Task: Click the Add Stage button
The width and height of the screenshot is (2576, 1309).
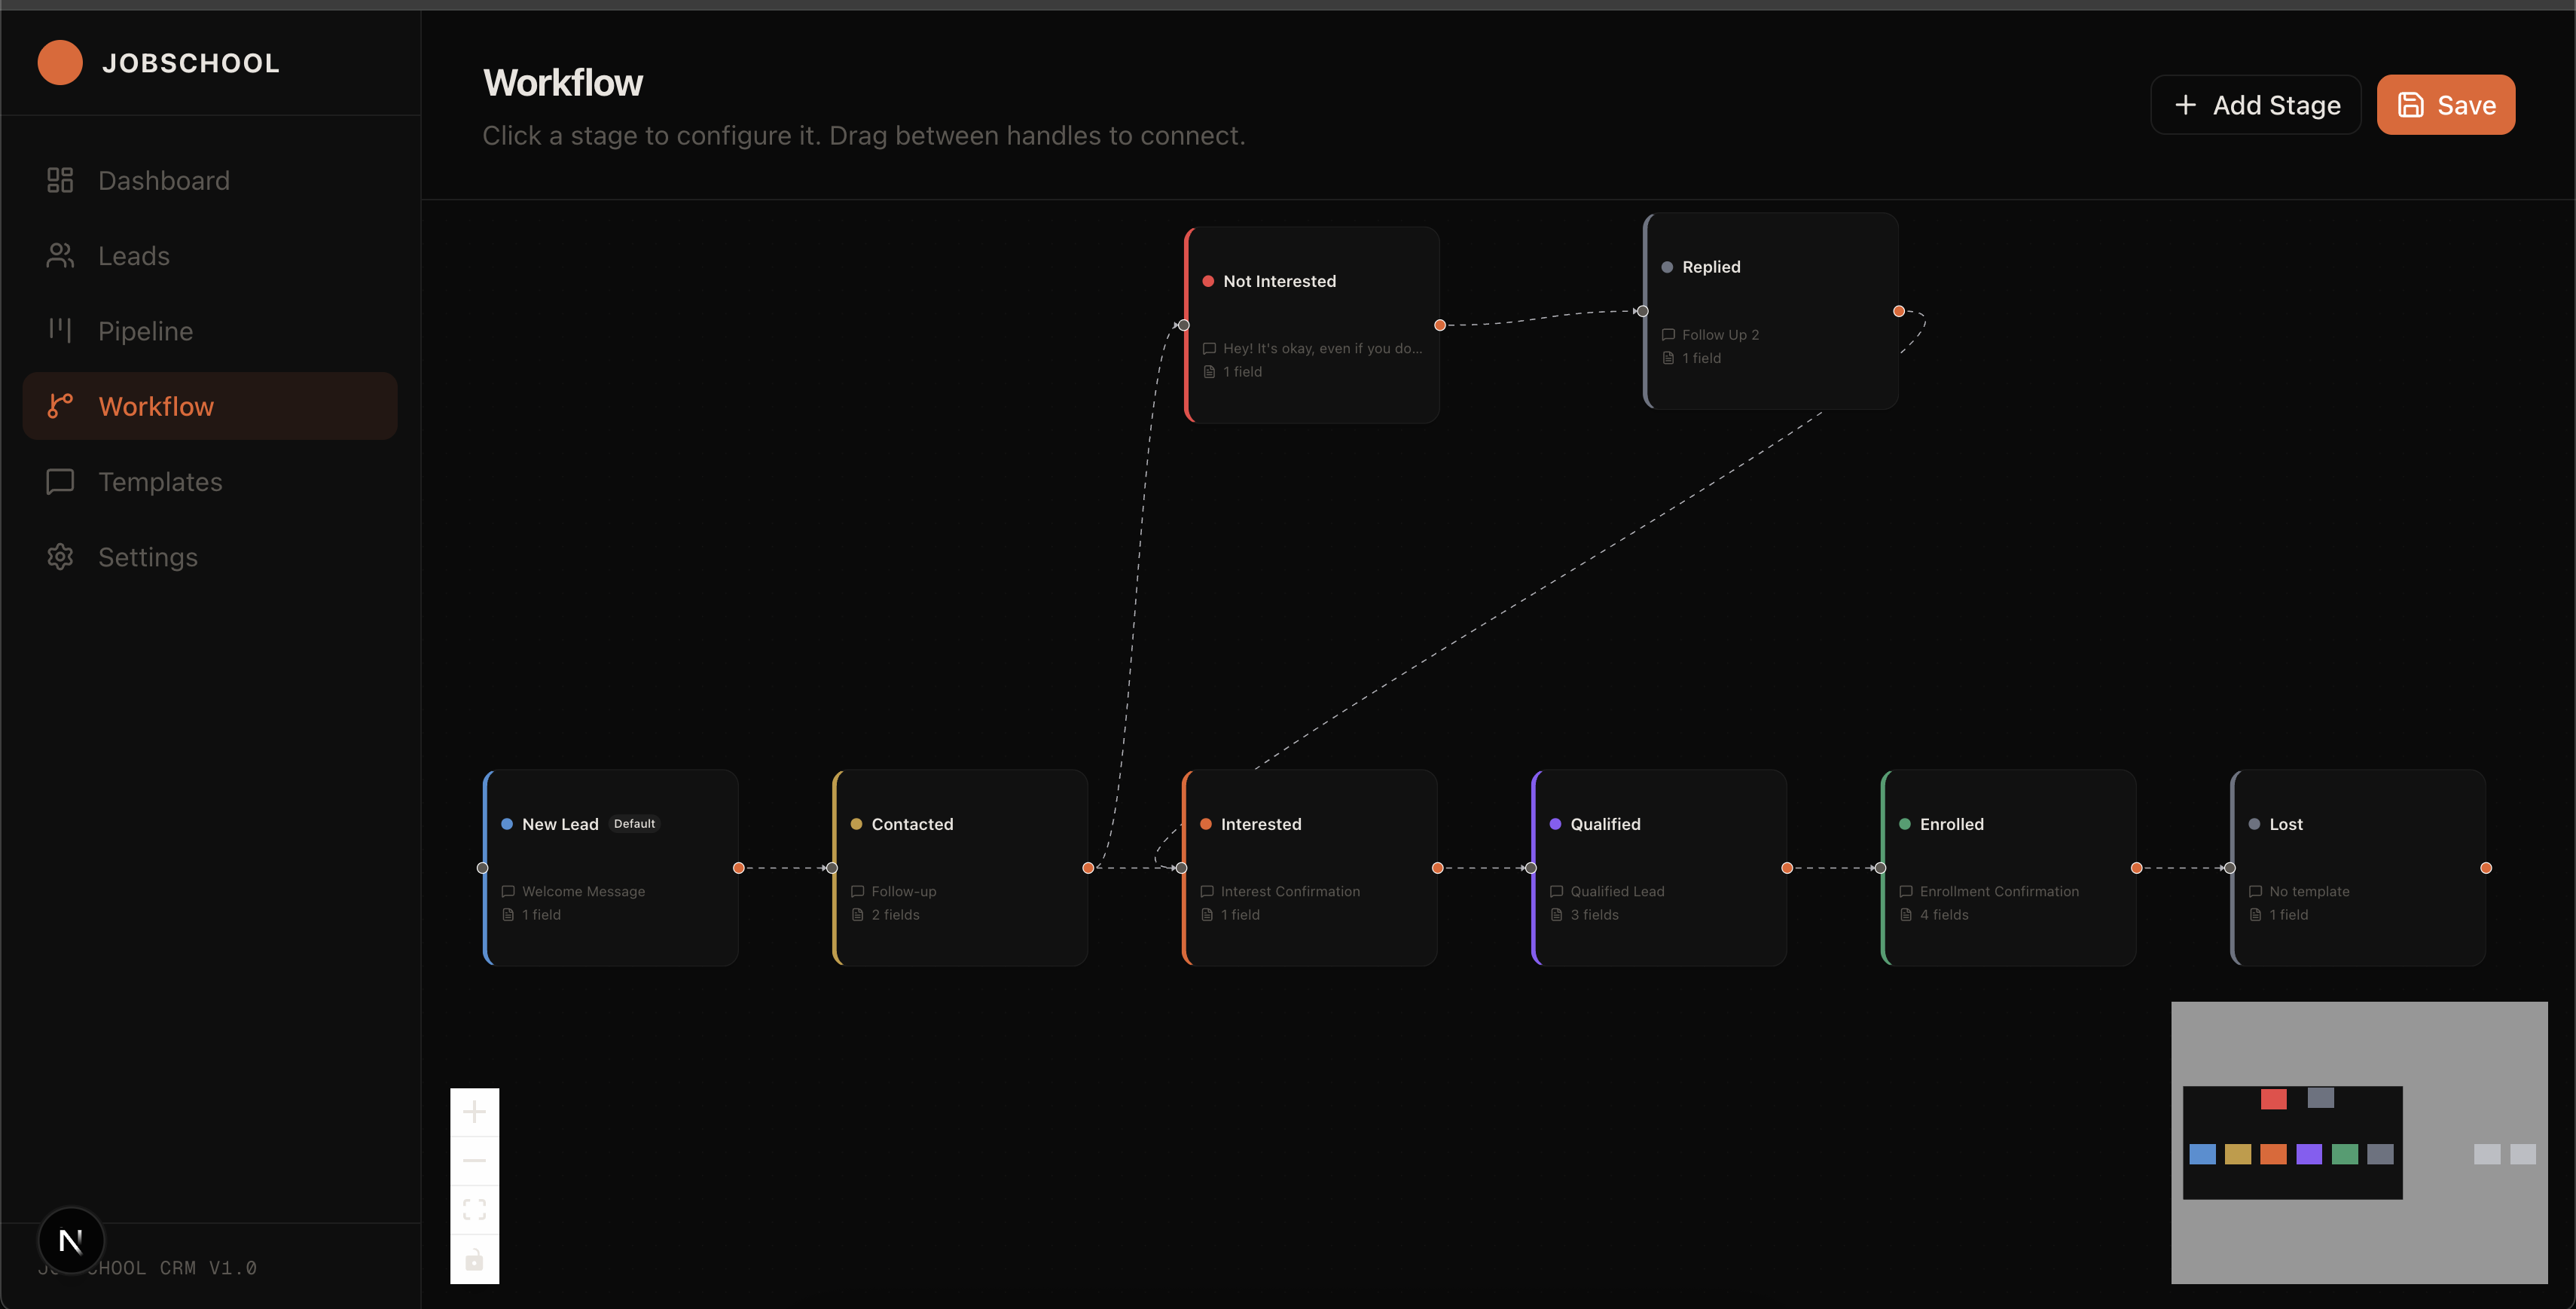Action: [x=2256, y=105]
